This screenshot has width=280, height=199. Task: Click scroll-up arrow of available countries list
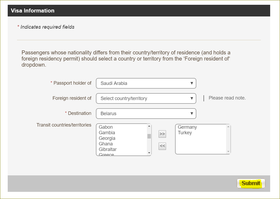point(149,126)
